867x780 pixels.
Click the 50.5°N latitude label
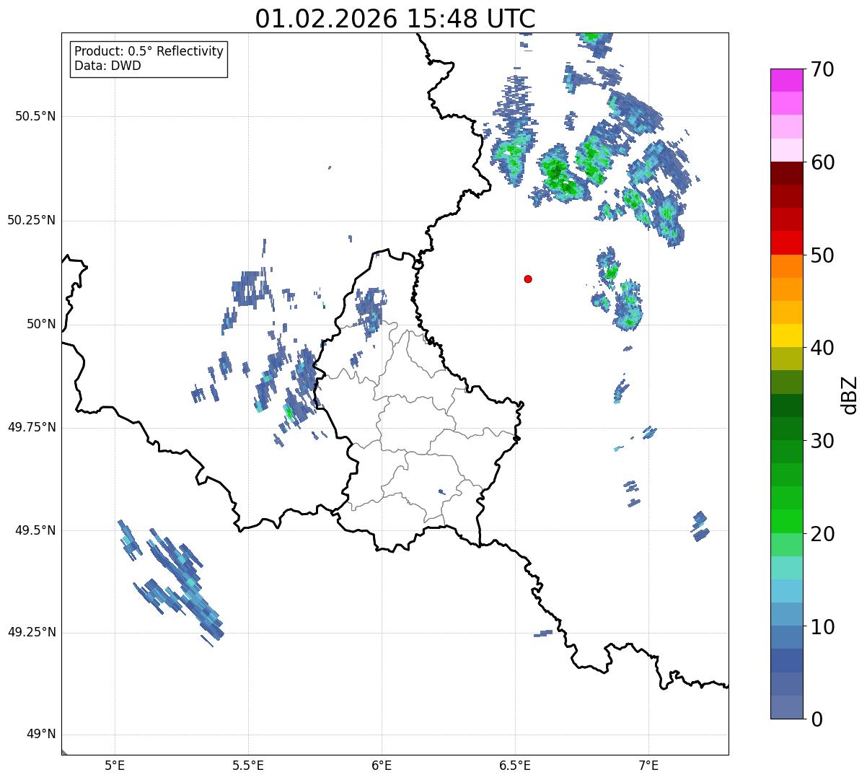(35, 116)
